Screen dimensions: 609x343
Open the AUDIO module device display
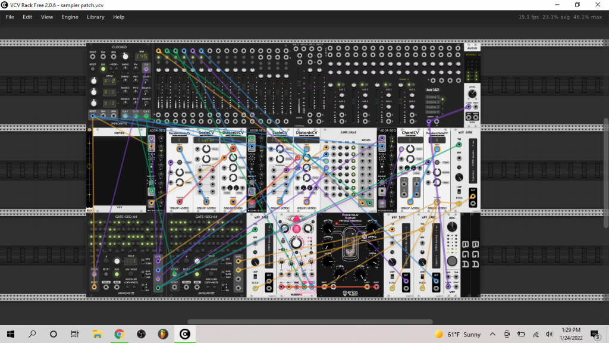coord(473,54)
